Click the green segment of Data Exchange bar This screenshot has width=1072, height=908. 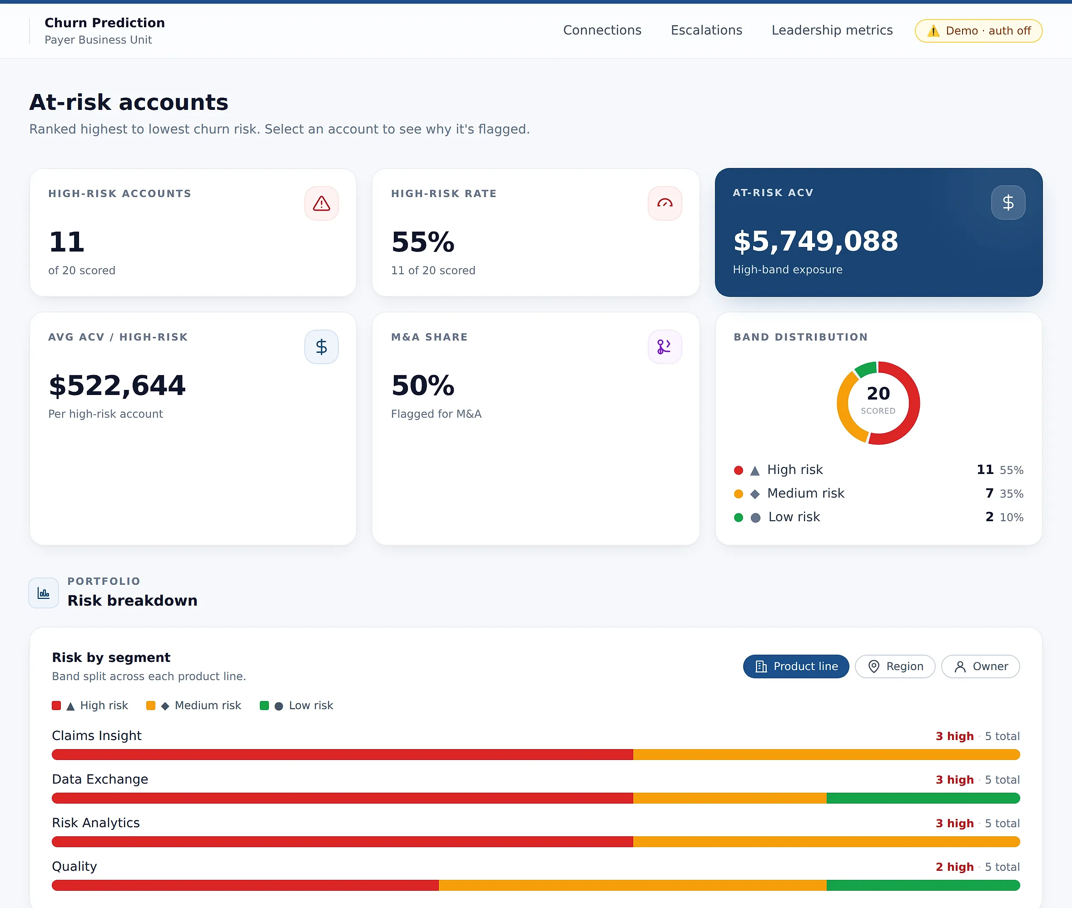pos(923,799)
